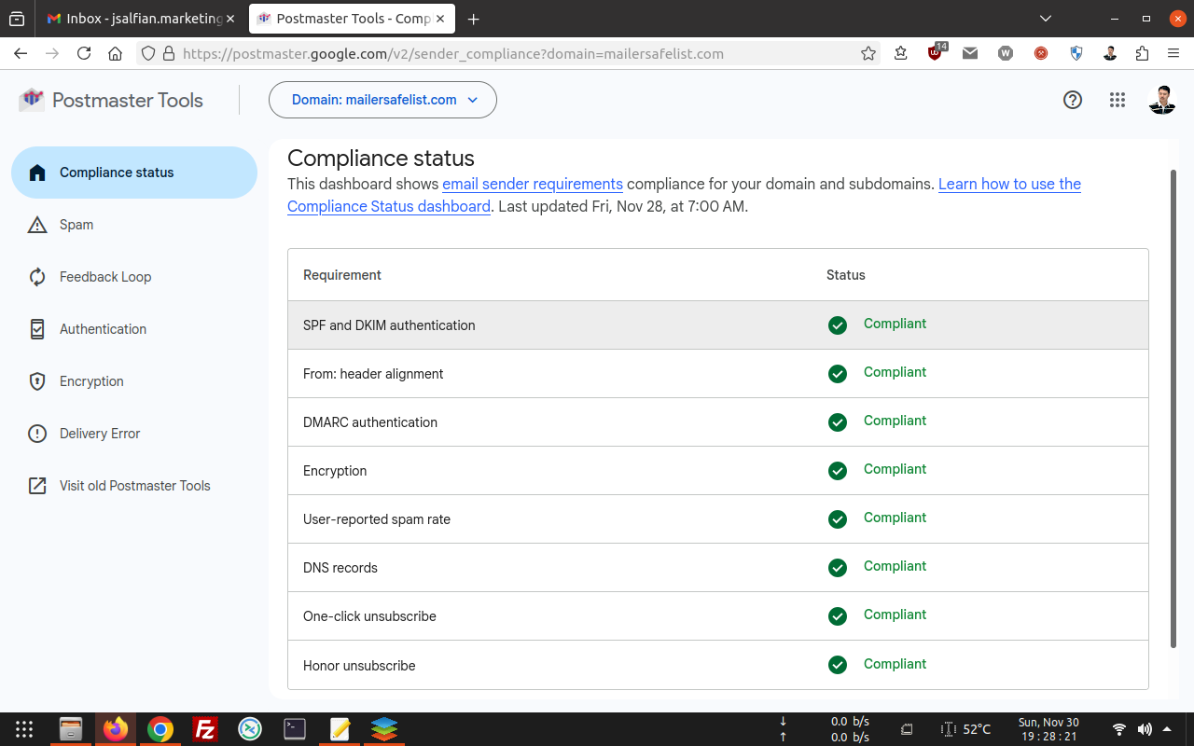Open the browser tab list chevron

click(x=1046, y=19)
